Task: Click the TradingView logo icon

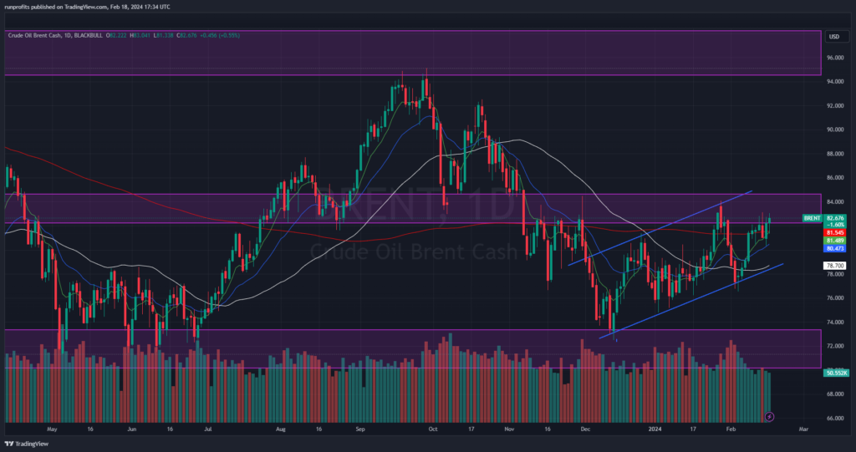Action: coord(10,444)
